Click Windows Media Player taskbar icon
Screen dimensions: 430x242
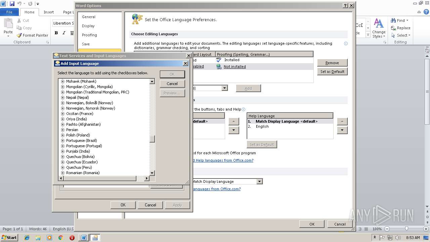[x=49, y=238]
